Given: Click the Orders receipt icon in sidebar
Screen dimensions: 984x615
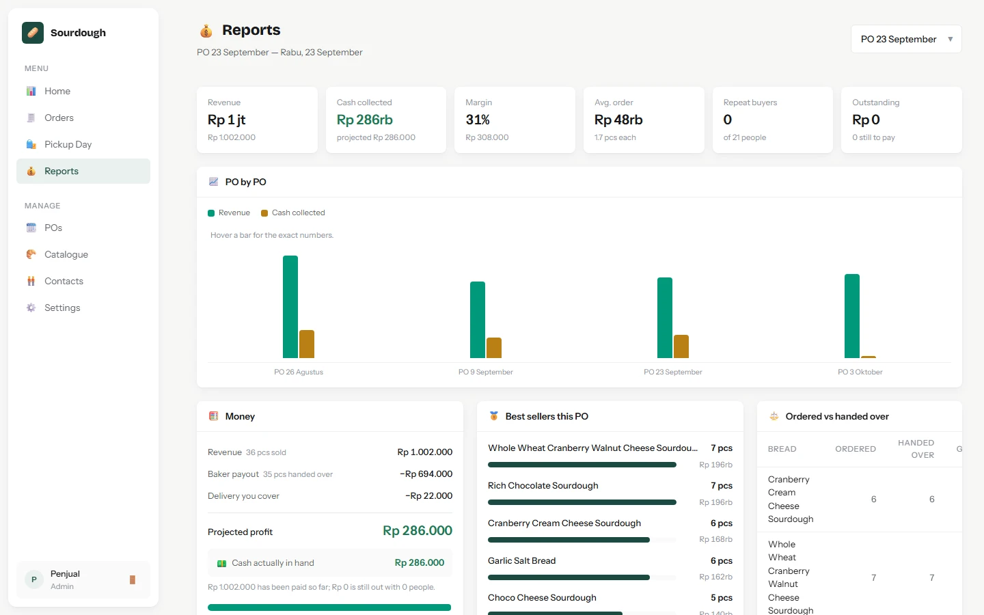Looking at the screenshot, I should (31, 118).
